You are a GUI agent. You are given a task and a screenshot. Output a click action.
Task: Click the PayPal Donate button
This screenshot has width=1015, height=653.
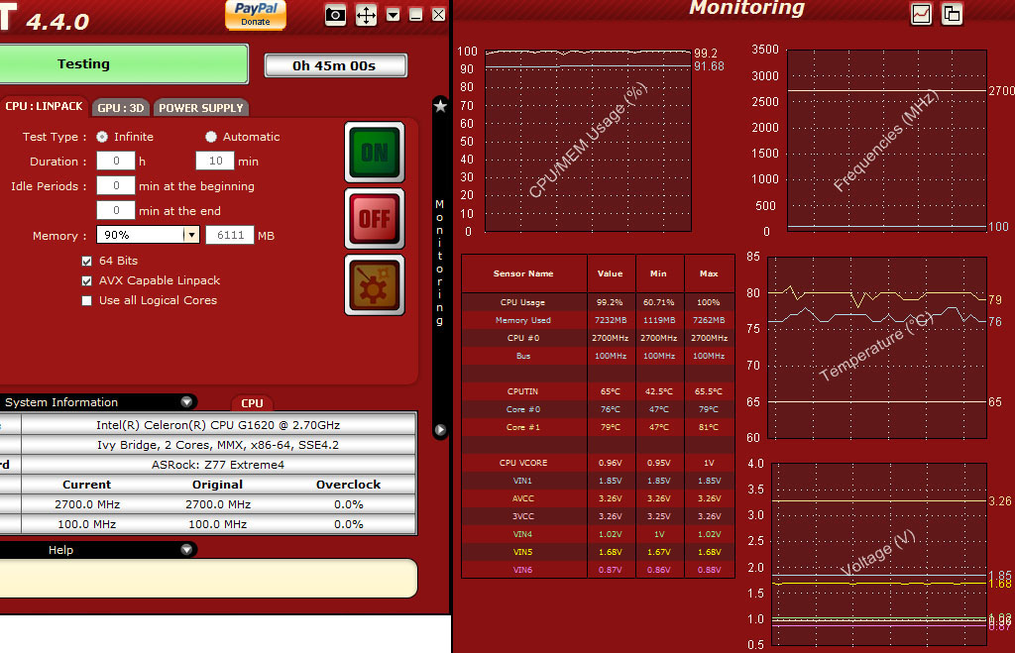tap(256, 14)
